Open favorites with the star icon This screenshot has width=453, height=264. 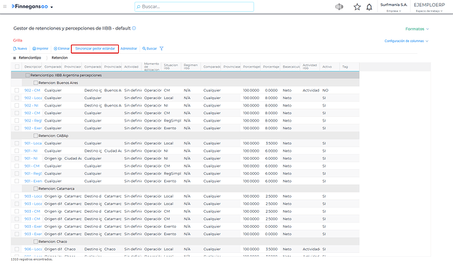(x=357, y=7)
